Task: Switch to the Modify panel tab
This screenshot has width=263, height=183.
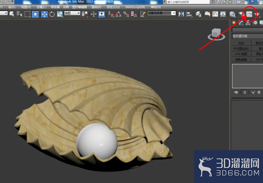Action: point(241,23)
